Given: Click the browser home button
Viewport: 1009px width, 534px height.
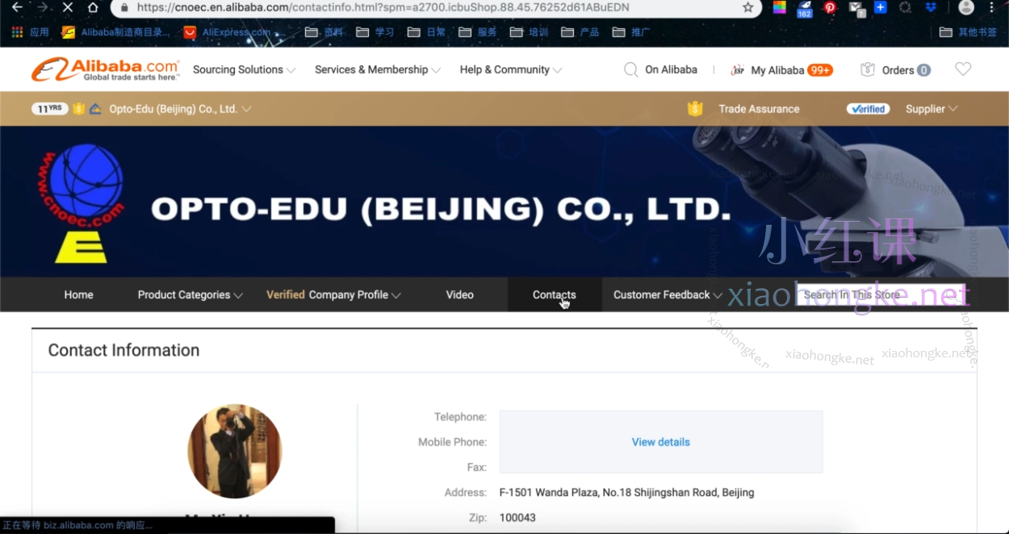Looking at the screenshot, I should point(93,7).
